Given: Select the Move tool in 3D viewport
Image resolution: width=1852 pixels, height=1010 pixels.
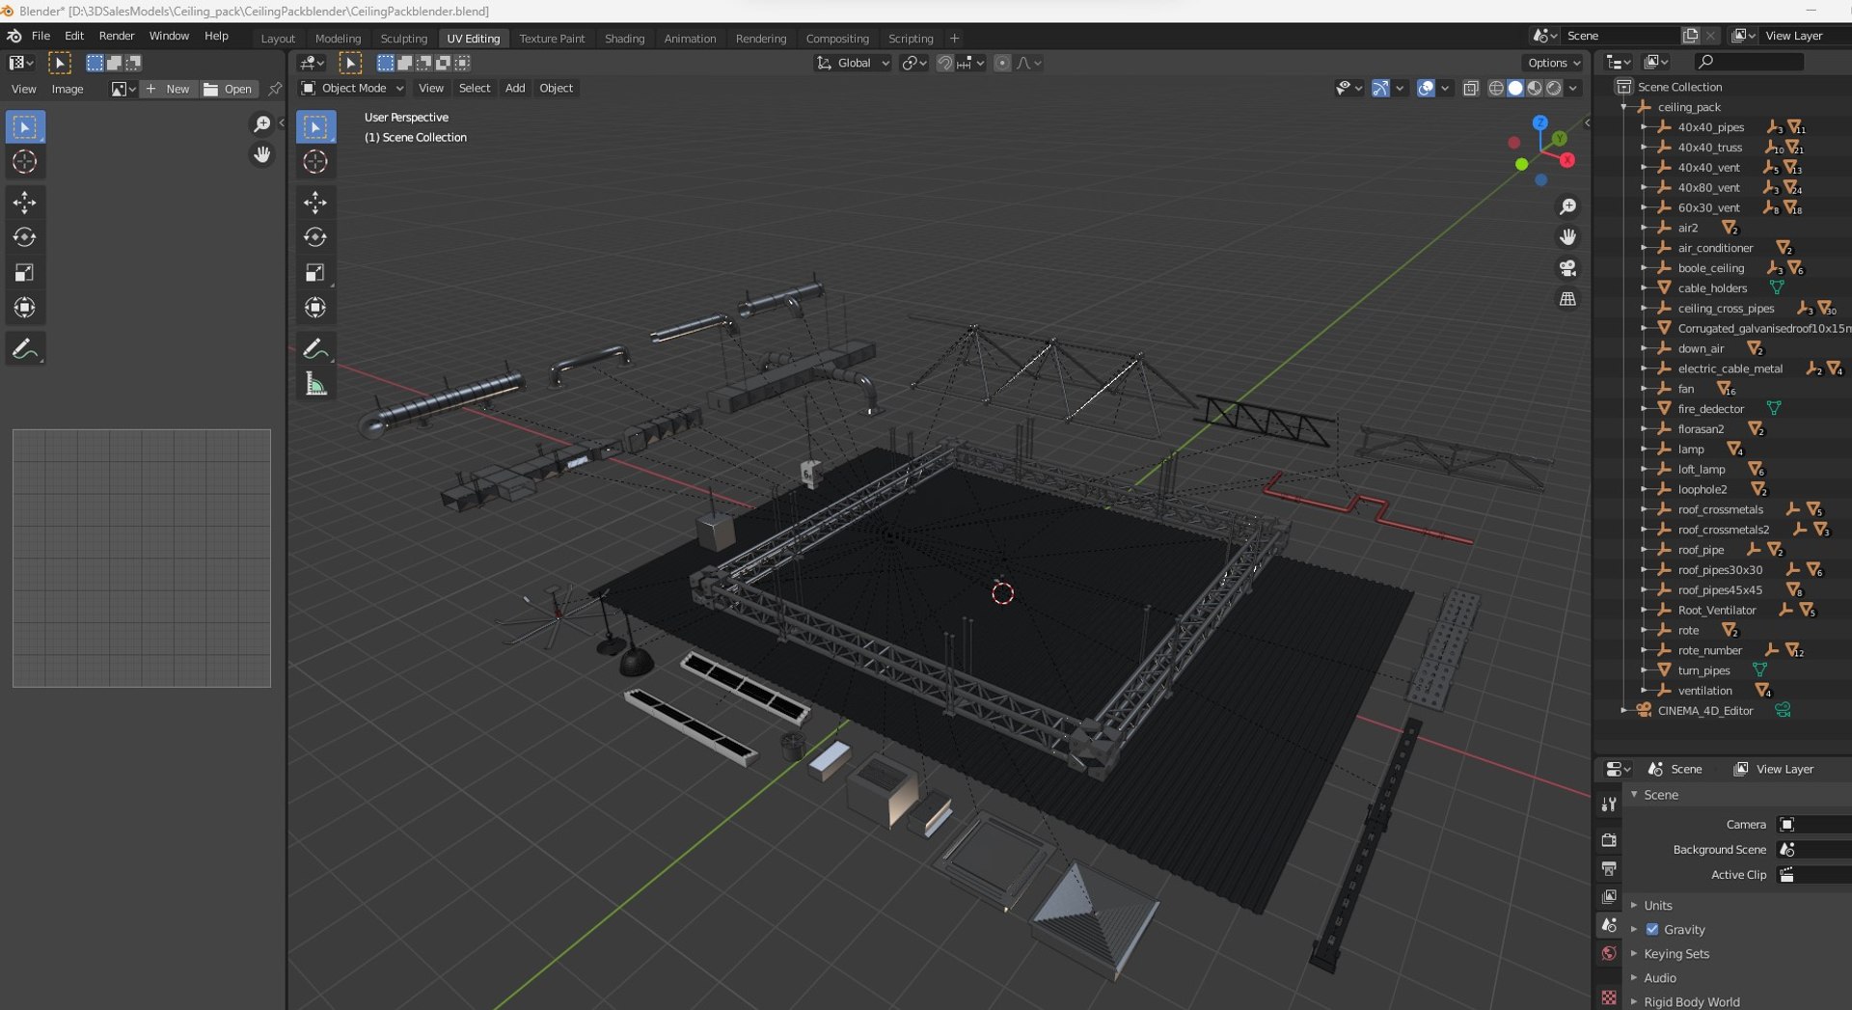Looking at the screenshot, I should pyautogui.click(x=315, y=203).
